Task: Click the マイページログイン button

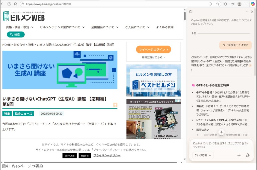Action: pos(153,49)
